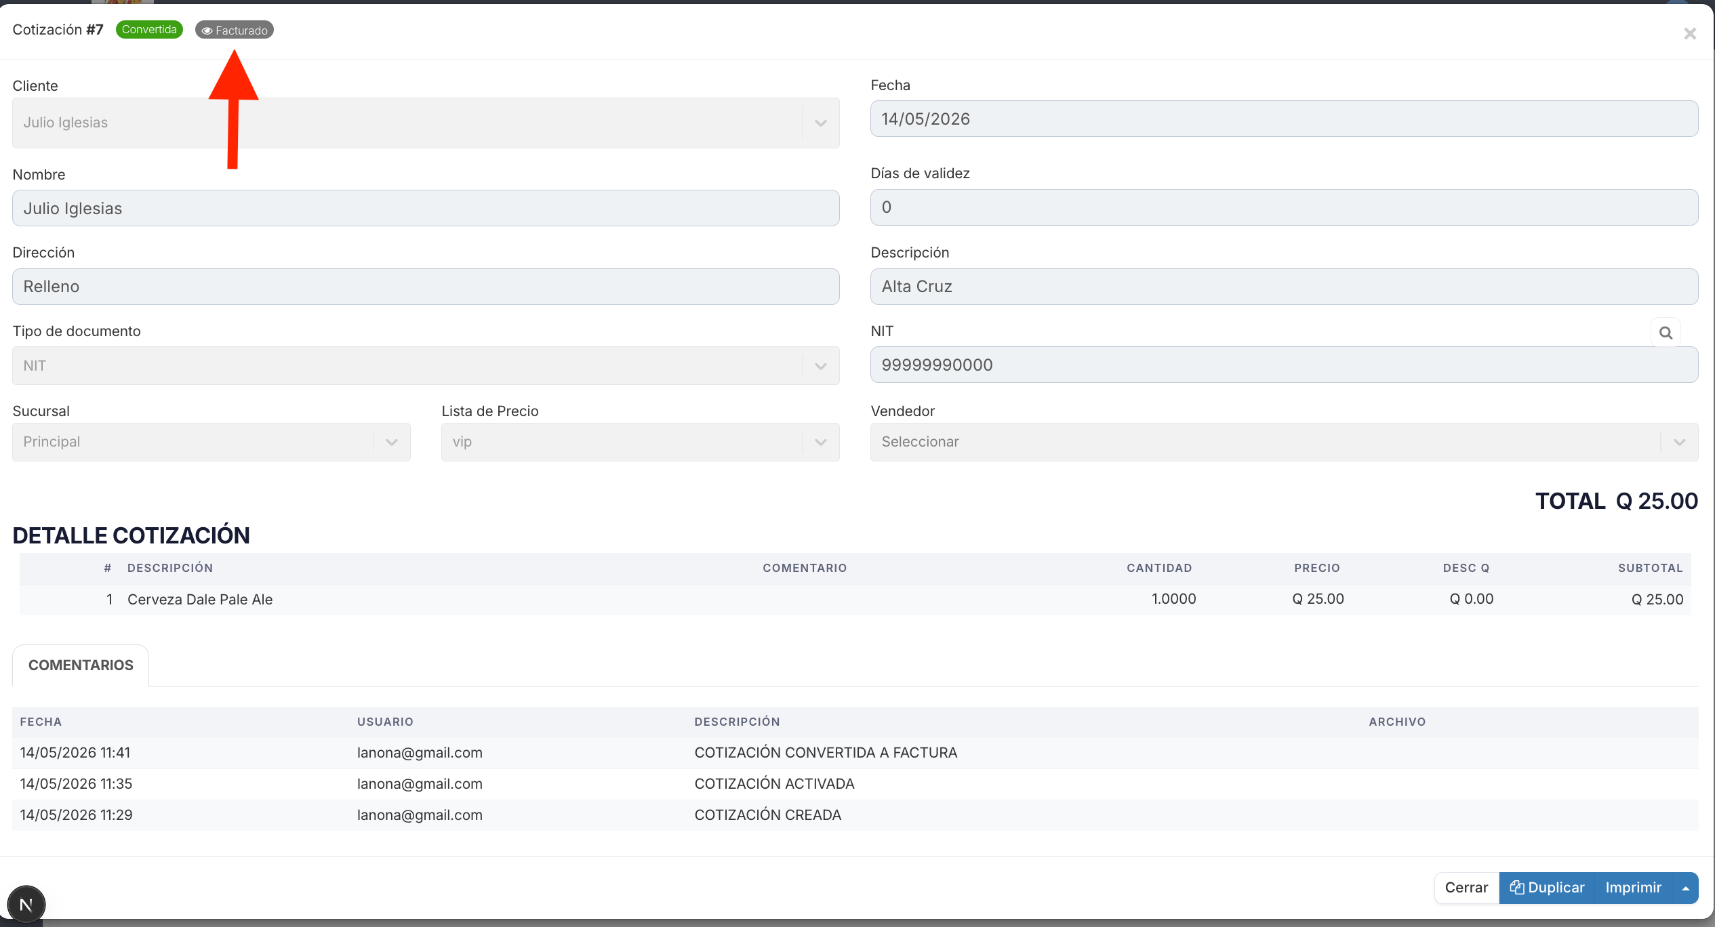Click the Nombre input field

point(426,209)
